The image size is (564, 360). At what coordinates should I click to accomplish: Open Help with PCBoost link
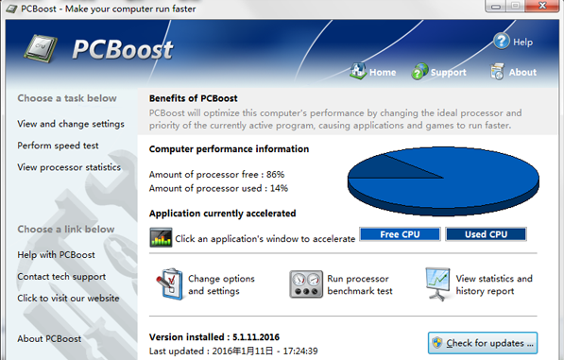[x=56, y=254]
